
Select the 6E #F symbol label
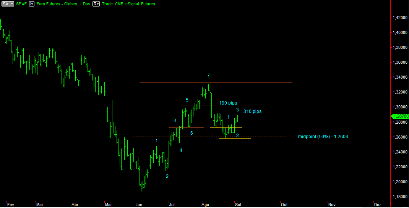pyautogui.click(x=21, y=4)
